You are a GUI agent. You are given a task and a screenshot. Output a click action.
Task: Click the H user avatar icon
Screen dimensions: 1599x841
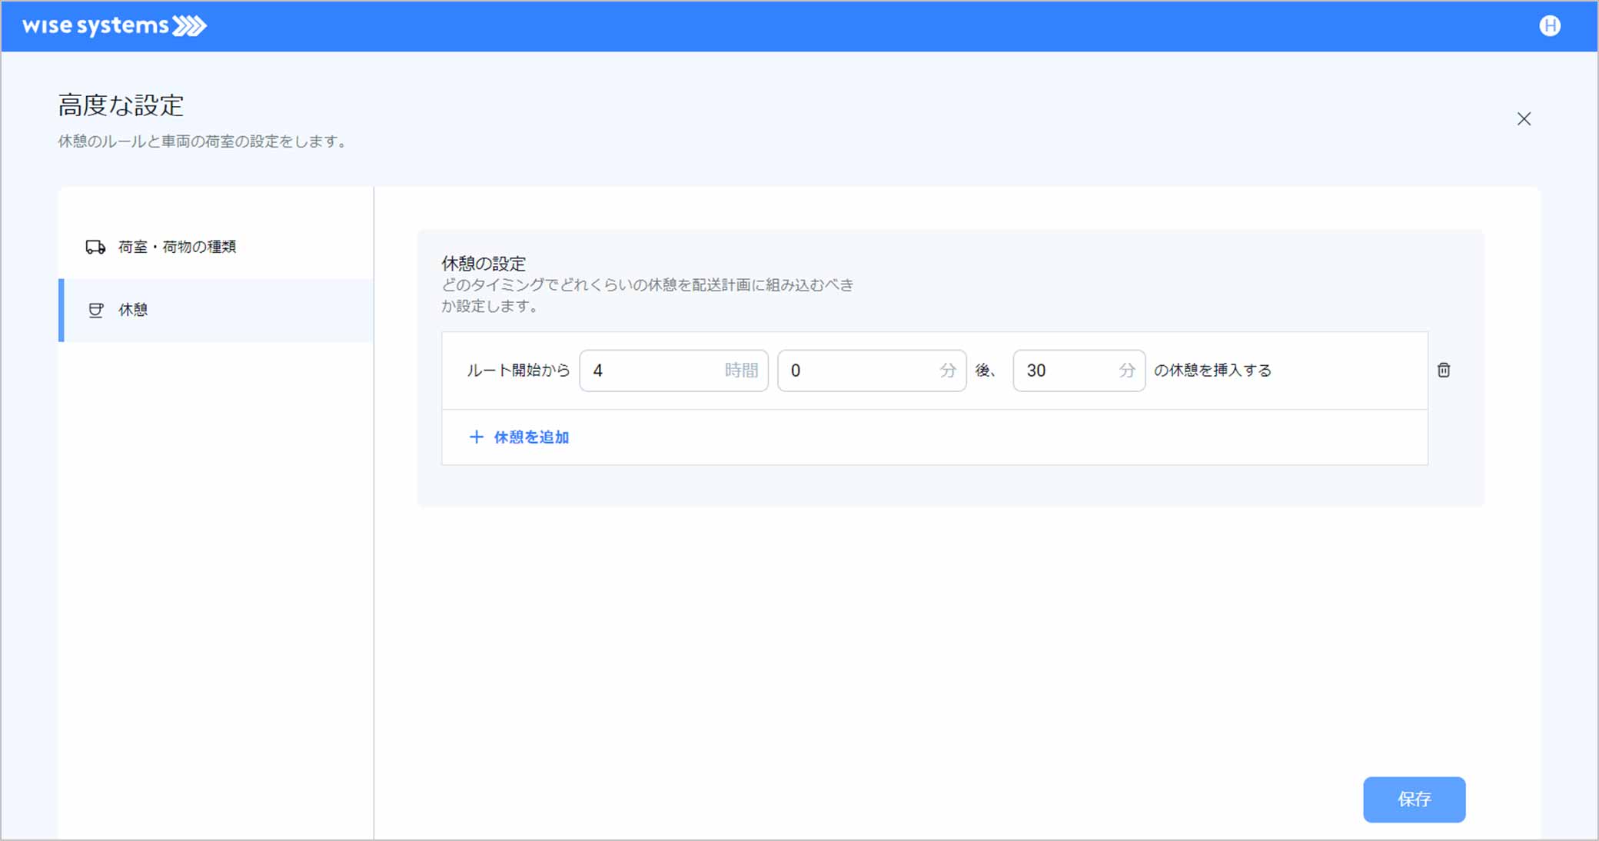coord(1549,26)
